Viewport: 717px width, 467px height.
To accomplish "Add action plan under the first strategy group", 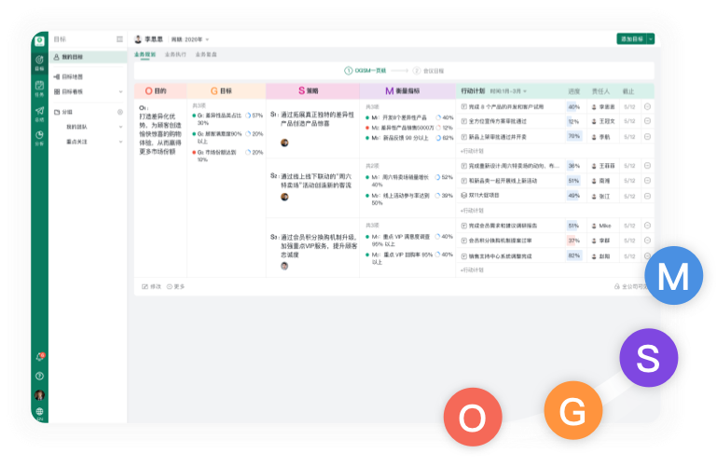I will click(x=472, y=151).
